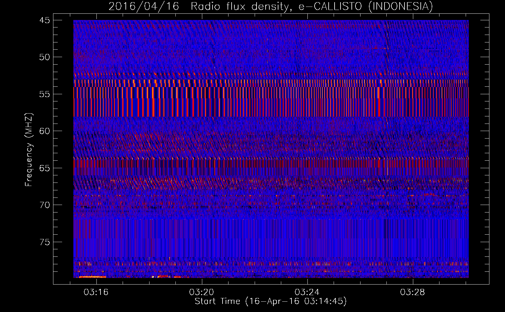Viewport: 505px width, 312px height.
Task: Click the 75 frequency tick label
Action: (44, 242)
